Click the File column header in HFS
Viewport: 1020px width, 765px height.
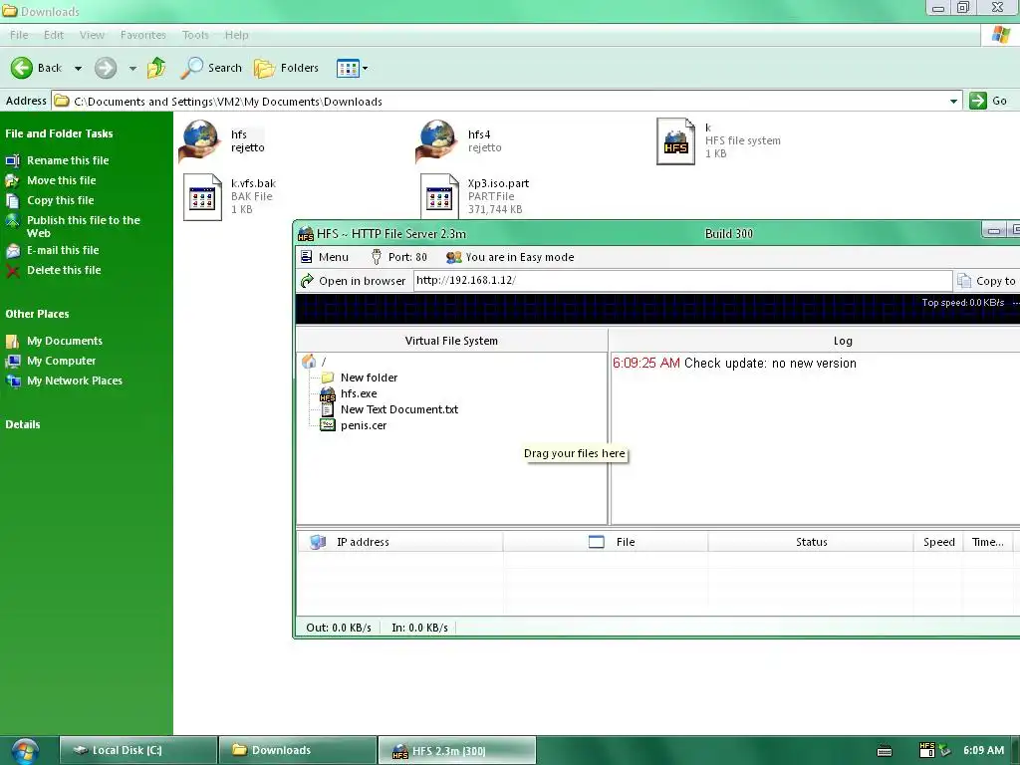606,542
